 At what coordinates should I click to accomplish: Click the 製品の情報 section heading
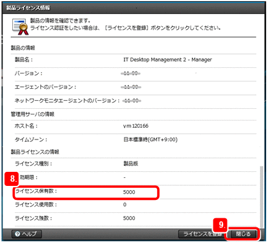23,48
